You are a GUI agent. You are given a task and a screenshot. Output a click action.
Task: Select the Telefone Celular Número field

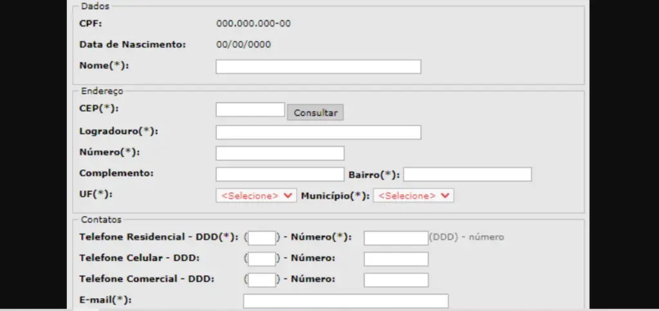(x=396, y=259)
